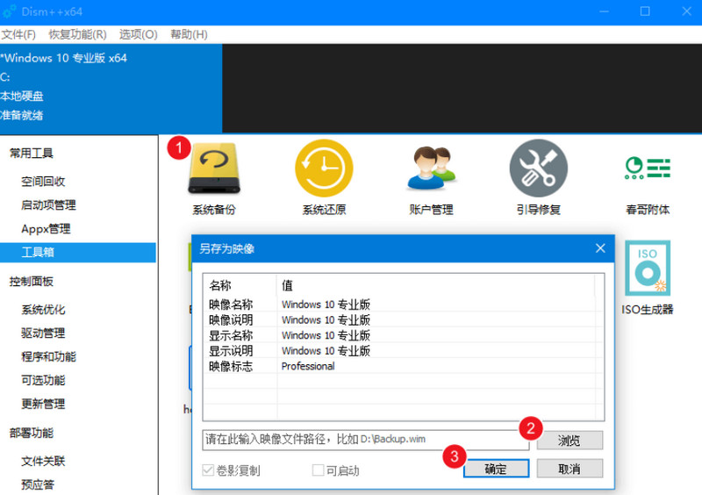
Task: Click the 部署功能 section header
Action: 32,433
